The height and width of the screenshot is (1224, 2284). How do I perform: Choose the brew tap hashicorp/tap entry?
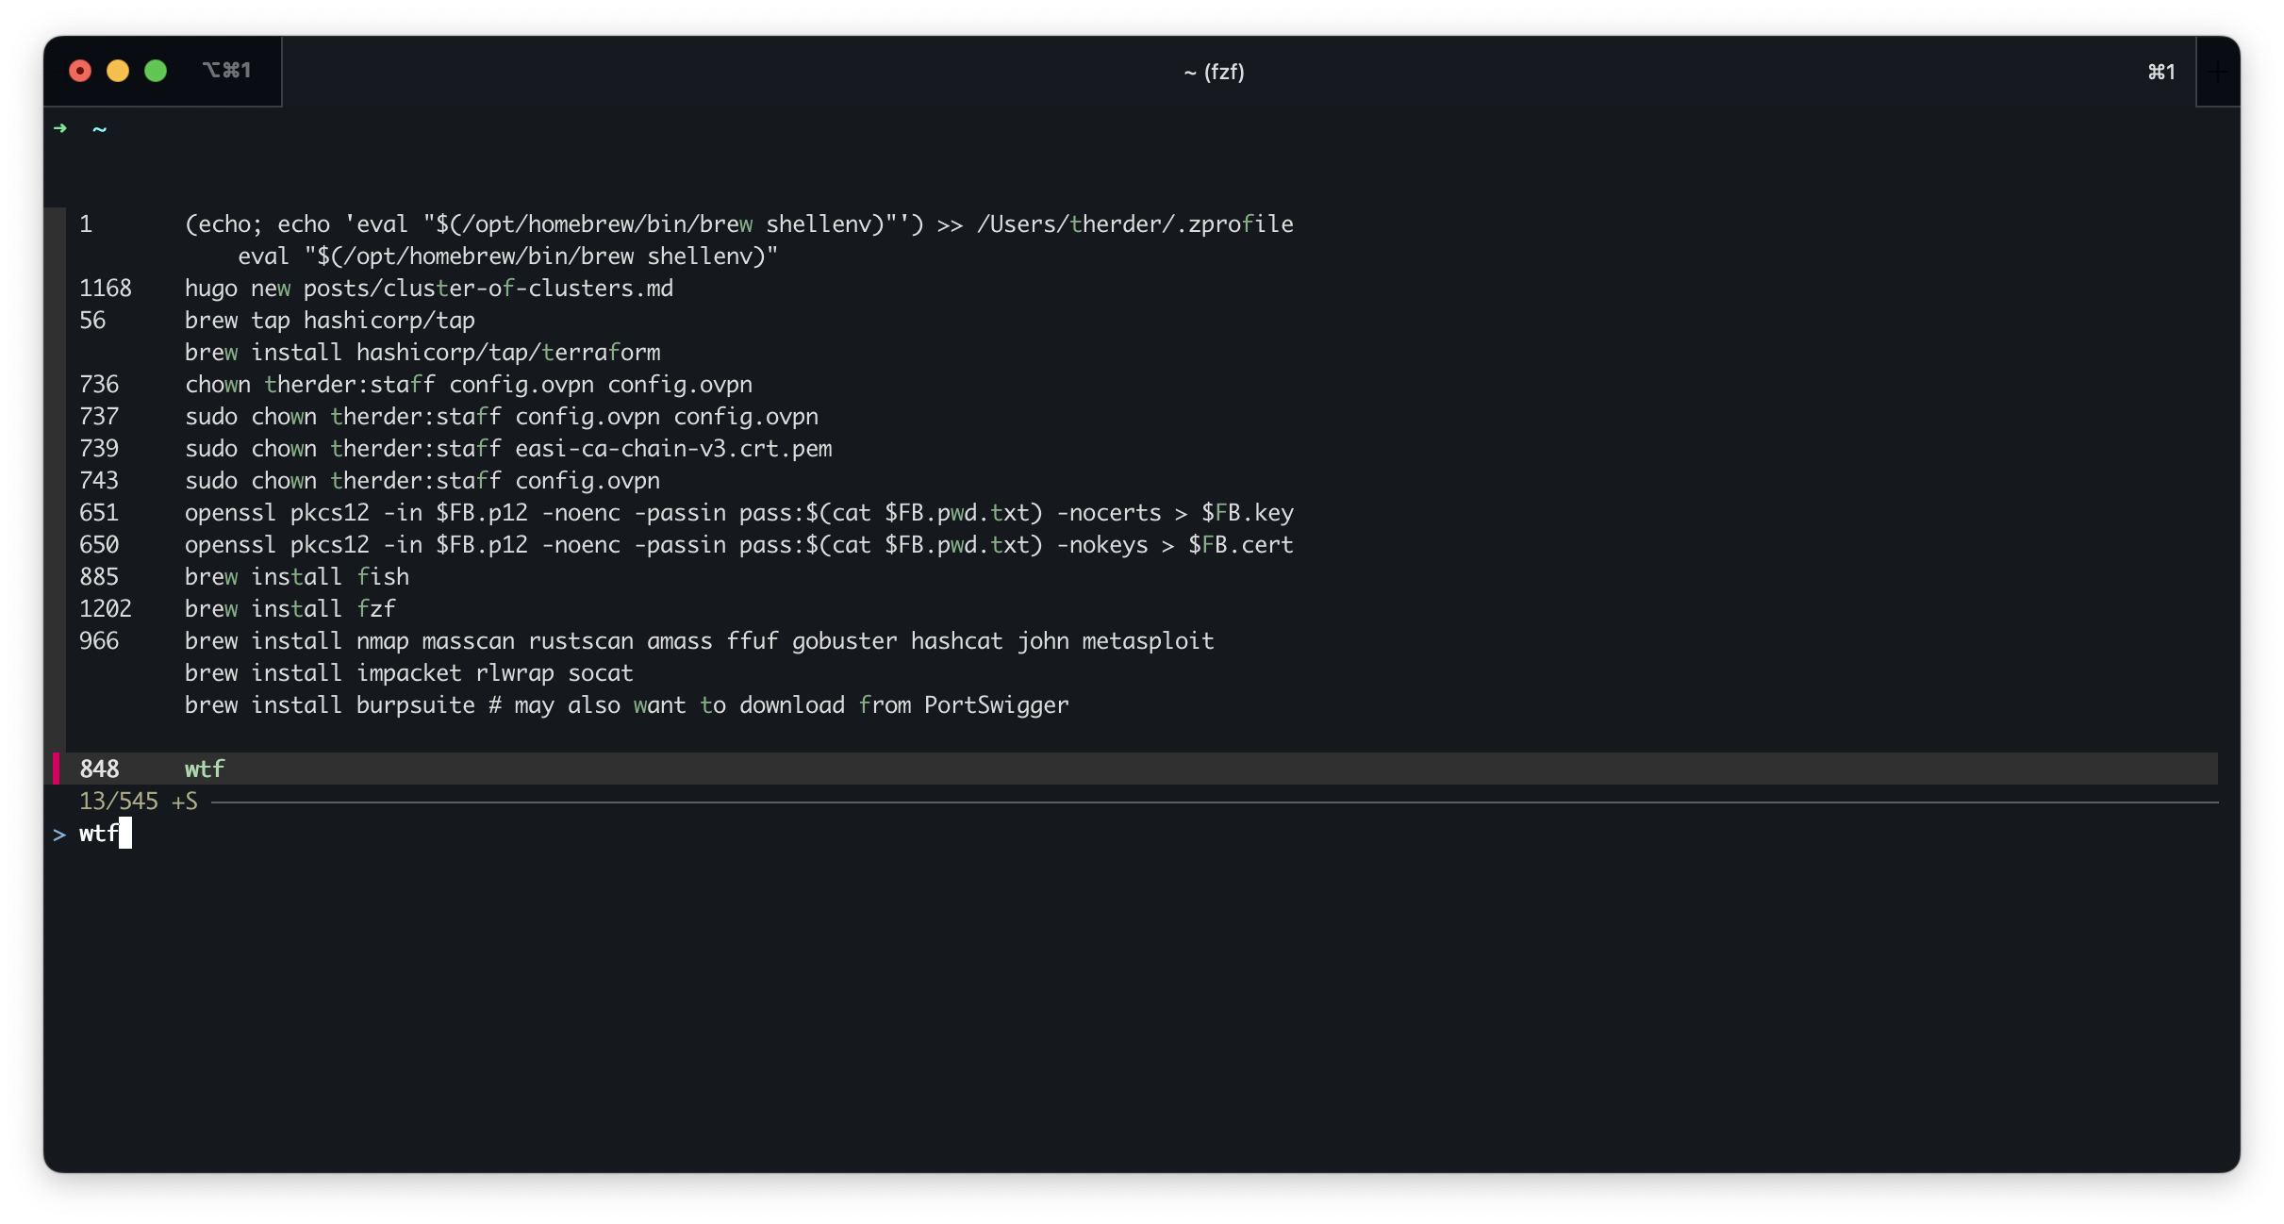click(329, 321)
